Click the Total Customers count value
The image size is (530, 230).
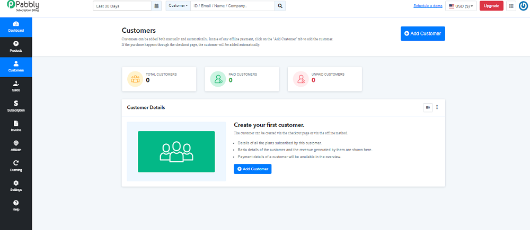click(148, 80)
